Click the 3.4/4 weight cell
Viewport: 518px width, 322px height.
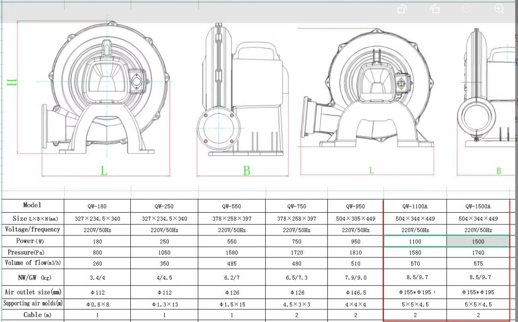(97, 277)
